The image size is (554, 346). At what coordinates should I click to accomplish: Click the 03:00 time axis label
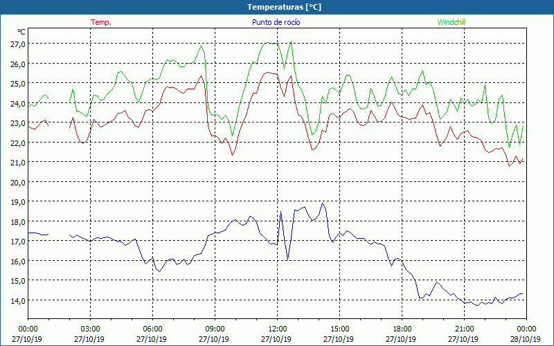click(x=90, y=329)
